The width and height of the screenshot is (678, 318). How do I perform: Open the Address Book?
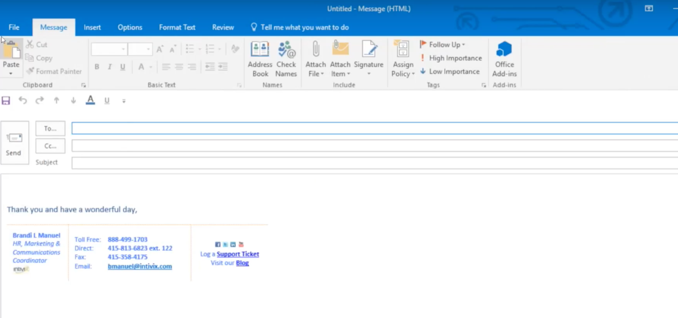point(260,58)
